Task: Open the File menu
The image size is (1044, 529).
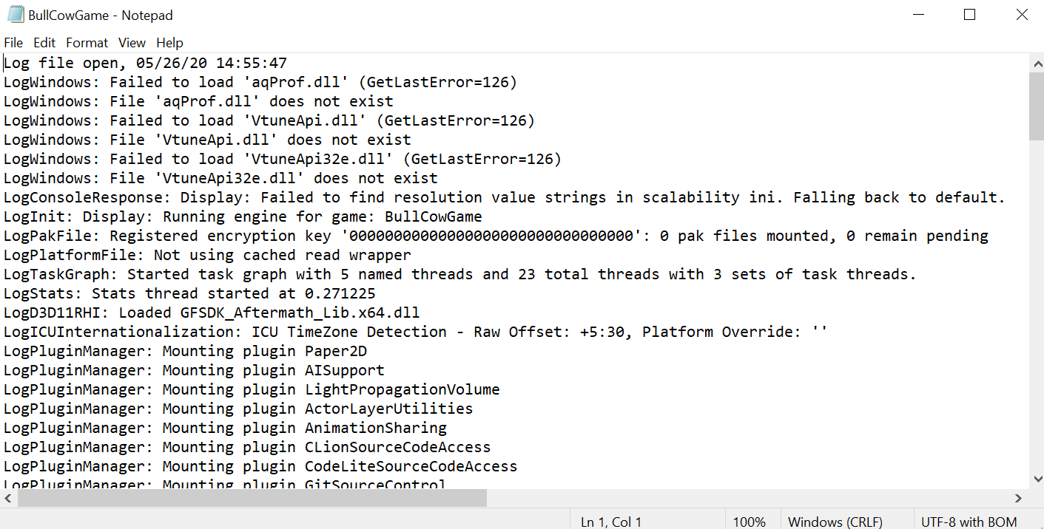Action: [x=13, y=43]
